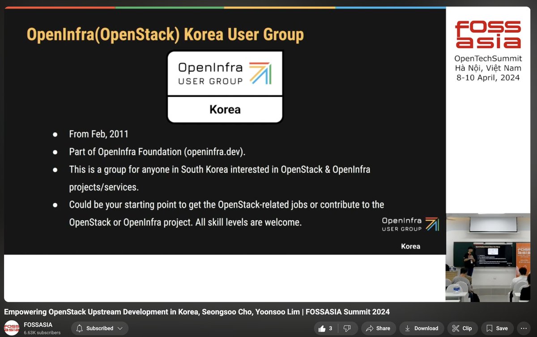Image resolution: width=537 pixels, height=337 pixels.
Task: Expand the Subscribed notification dropdown
Action: tap(99, 329)
